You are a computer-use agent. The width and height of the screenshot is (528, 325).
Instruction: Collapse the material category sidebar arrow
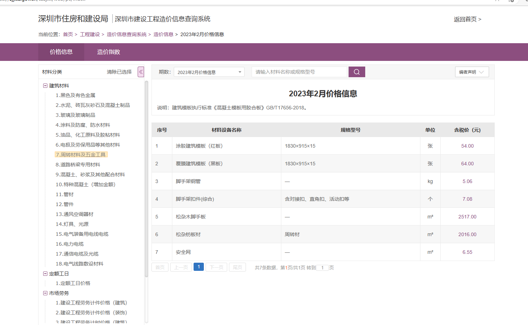141,72
